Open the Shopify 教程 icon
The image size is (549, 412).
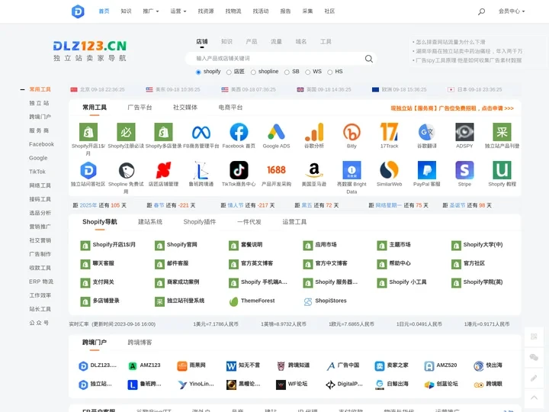coord(502,170)
